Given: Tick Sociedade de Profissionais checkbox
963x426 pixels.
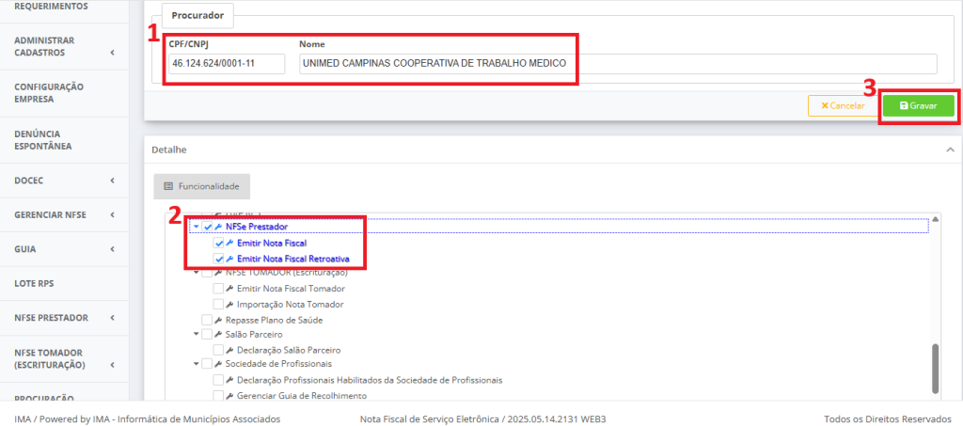Looking at the screenshot, I should pyautogui.click(x=207, y=365).
